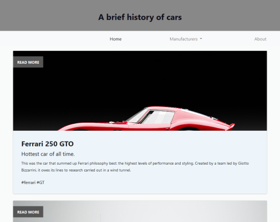Open the Ferrari 250 GTO title
Screen dimensions: 280x222
coord(47,144)
